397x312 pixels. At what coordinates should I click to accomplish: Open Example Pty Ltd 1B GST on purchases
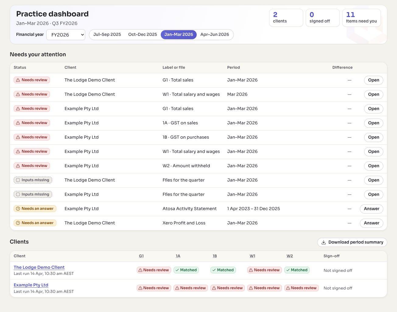[374, 137]
